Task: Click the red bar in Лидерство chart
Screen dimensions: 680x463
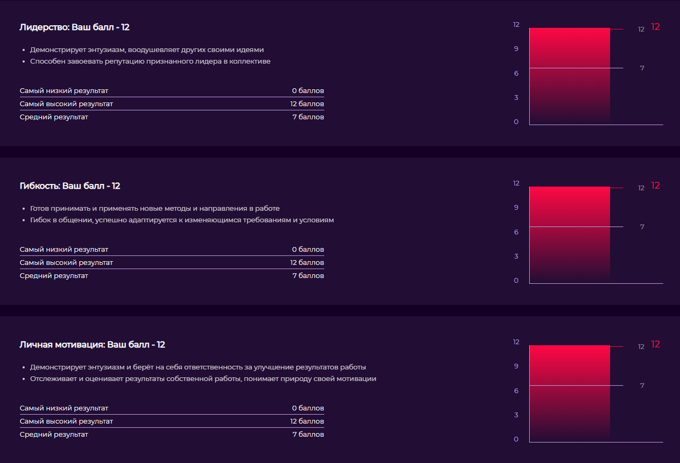Action: coord(570,76)
